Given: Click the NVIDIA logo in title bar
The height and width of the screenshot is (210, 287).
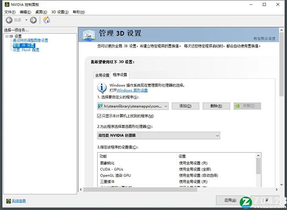Looking at the screenshot, I should (7, 4).
